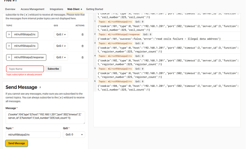
Task: Click feed icon beside ml/rut956taipa2/response topic
Action: pyautogui.click(x=9, y=57)
